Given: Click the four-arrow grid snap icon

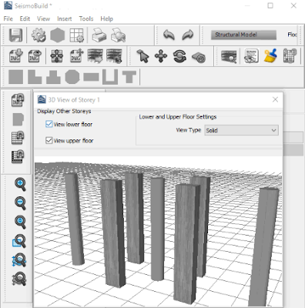Looking at the screenshot, I should pos(57,56).
